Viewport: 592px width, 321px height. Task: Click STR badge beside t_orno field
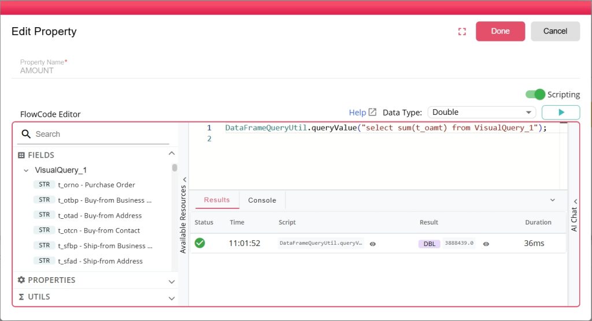click(x=44, y=185)
